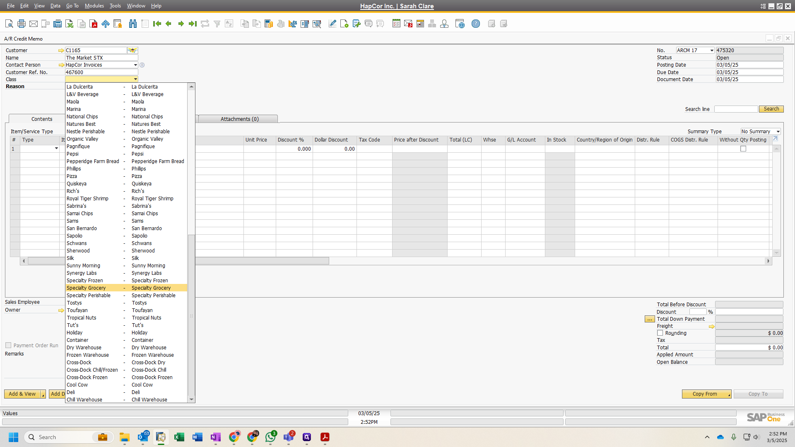Go to First Data Record arrow
This screenshot has height=447, width=795.
(x=157, y=24)
